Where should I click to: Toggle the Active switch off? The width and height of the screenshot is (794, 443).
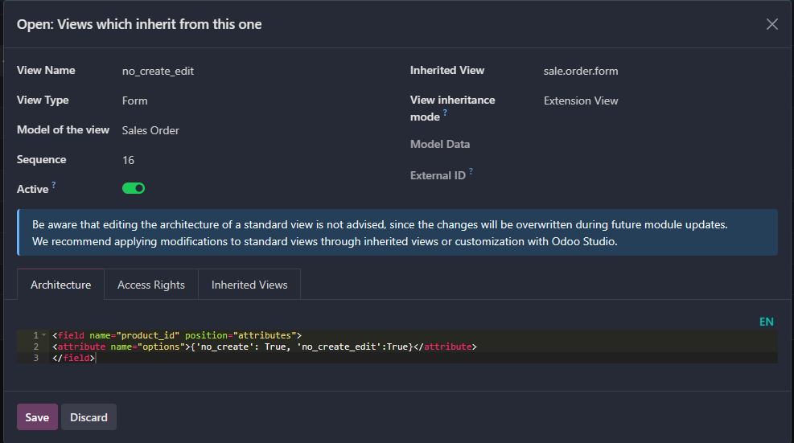(x=134, y=188)
